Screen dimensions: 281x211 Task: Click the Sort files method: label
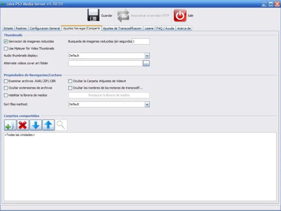pyautogui.click(x=16, y=104)
